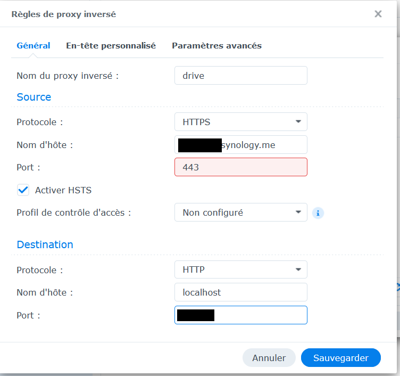Click the Nom du proxy inversé label

pos(68,76)
